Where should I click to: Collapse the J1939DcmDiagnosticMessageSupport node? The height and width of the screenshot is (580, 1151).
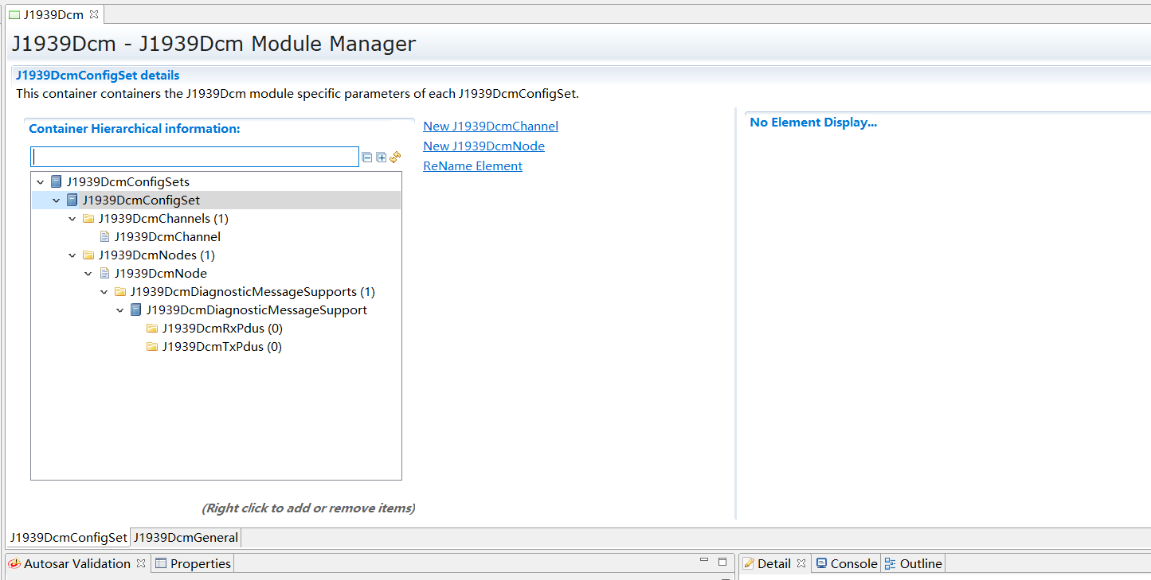[120, 310]
